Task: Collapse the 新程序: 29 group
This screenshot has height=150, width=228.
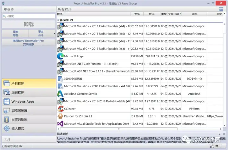Action: pos(58,20)
